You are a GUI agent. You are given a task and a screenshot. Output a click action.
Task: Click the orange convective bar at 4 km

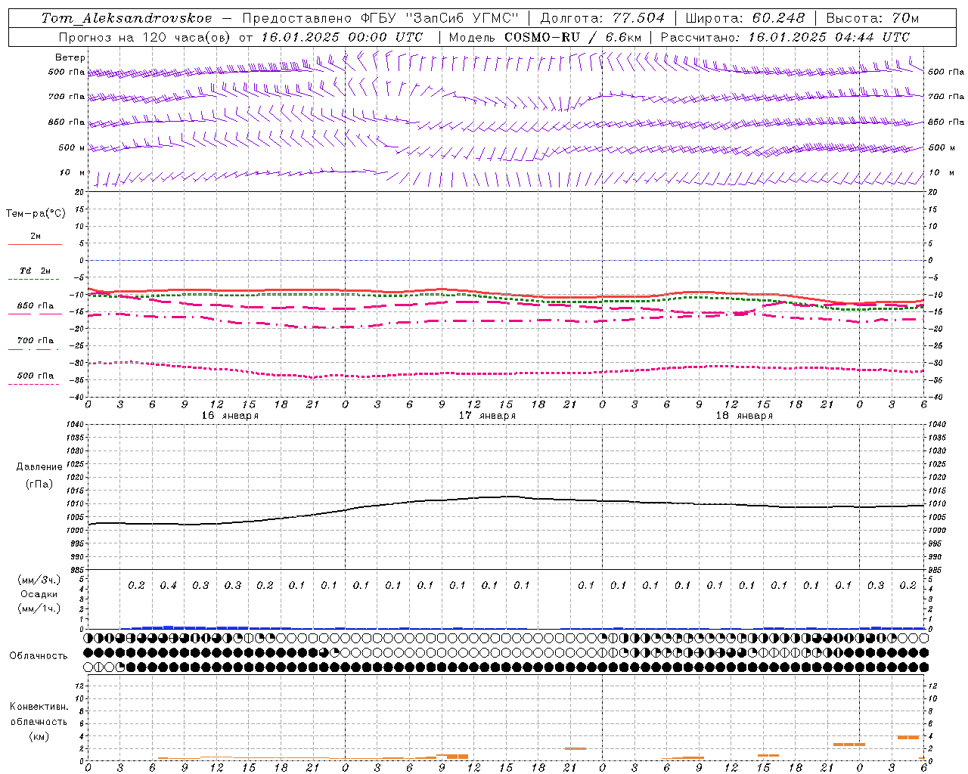908,737
